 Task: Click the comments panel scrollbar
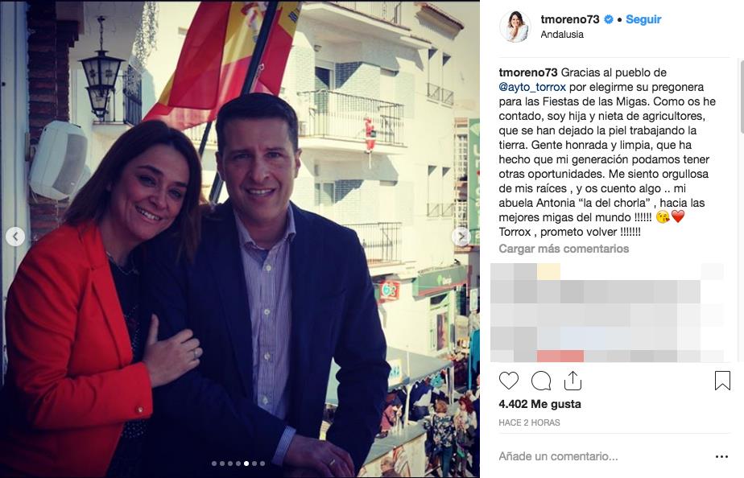pos(741,95)
